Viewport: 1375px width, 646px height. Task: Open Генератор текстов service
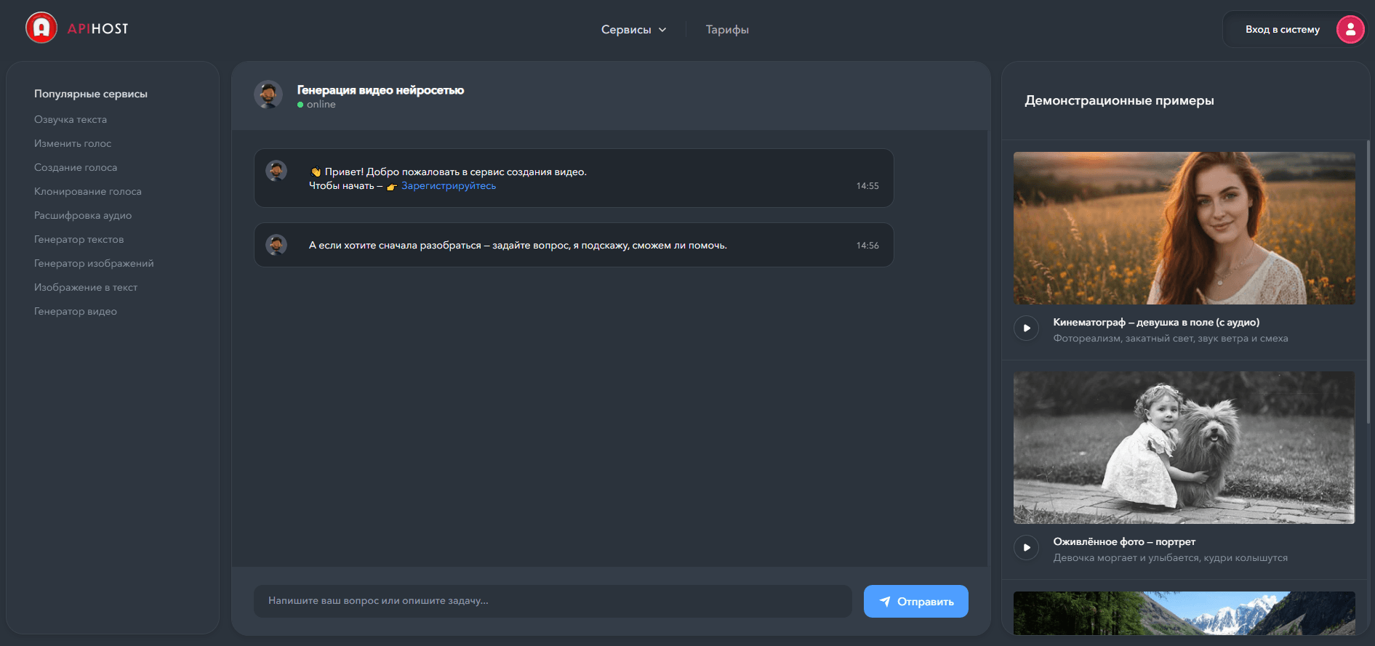tap(79, 239)
